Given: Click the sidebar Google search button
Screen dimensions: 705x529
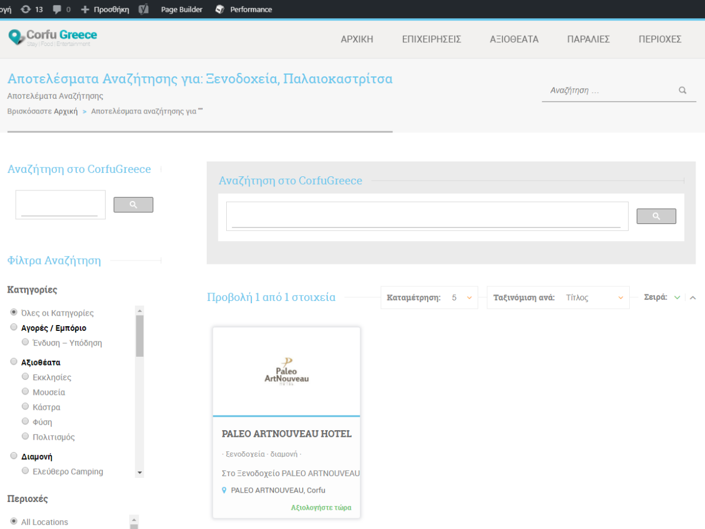Looking at the screenshot, I should coord(133,205).
